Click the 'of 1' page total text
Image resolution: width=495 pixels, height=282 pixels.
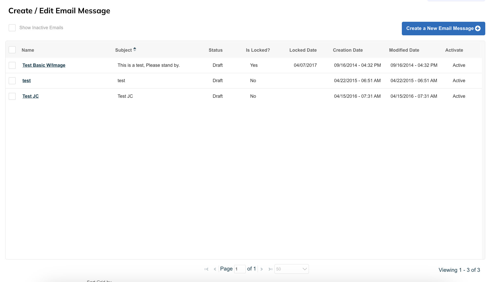click(251, 269)
